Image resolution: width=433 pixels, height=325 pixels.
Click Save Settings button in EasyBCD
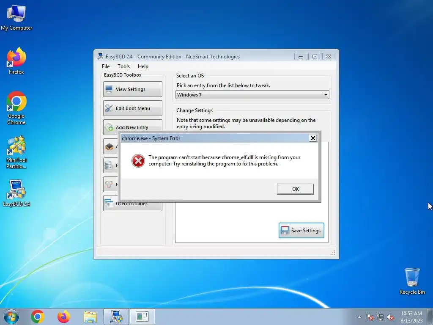(301, 231)
